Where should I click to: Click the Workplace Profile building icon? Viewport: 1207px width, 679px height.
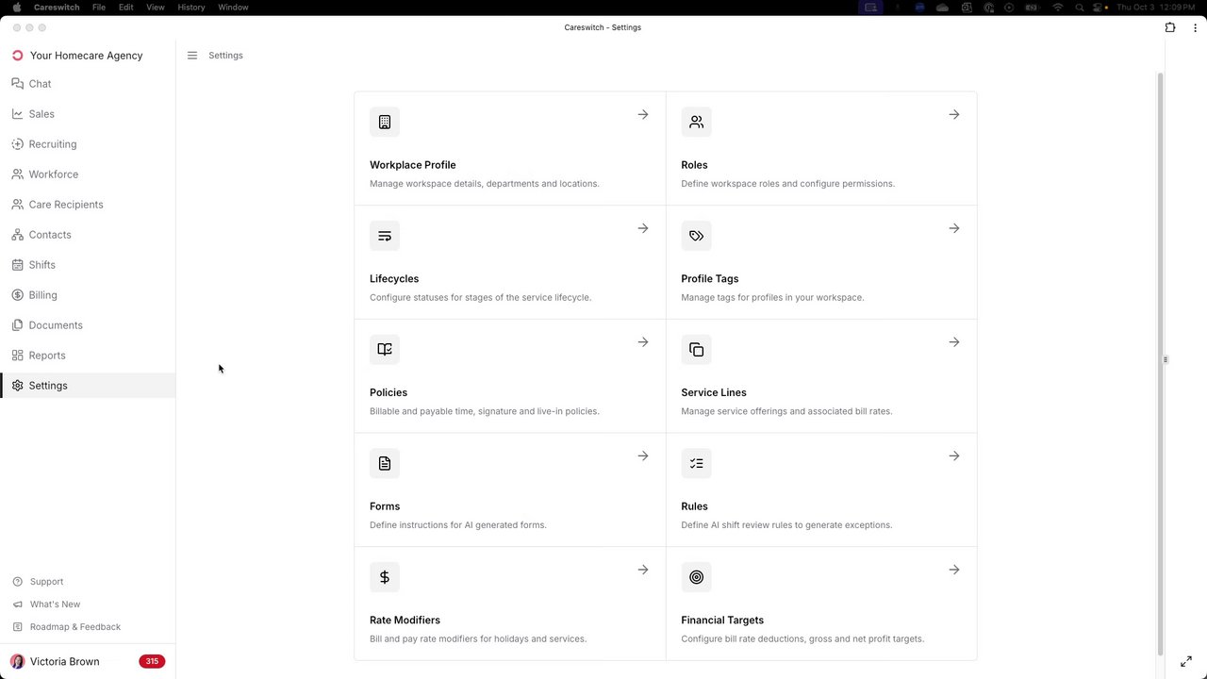pos(385,122)
